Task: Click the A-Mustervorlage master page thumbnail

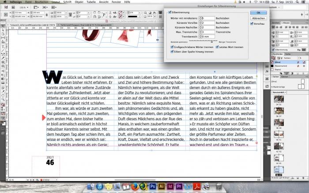Action: tap(301, 86)
